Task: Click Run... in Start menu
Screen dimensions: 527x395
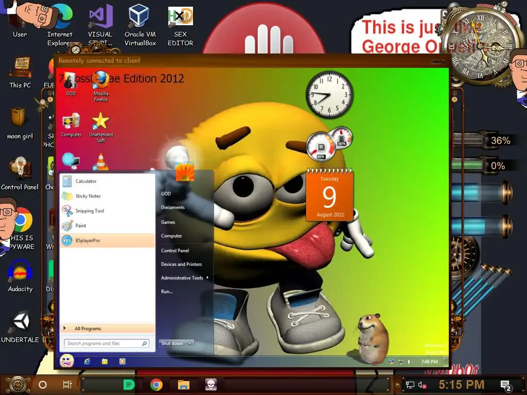Action: coord(167,292)
